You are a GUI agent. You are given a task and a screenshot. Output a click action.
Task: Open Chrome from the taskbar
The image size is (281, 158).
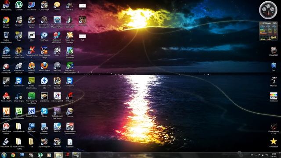13,155
